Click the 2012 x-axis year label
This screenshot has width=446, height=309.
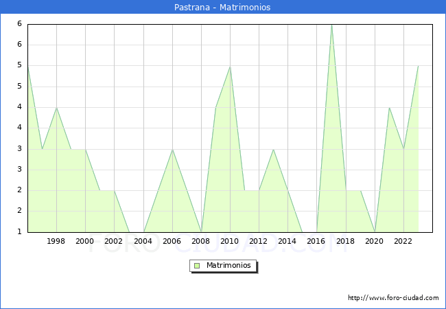pyautogui.click(x=259, y=241)
